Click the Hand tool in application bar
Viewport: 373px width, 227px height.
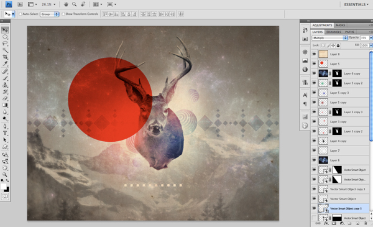tap(66, 4)
